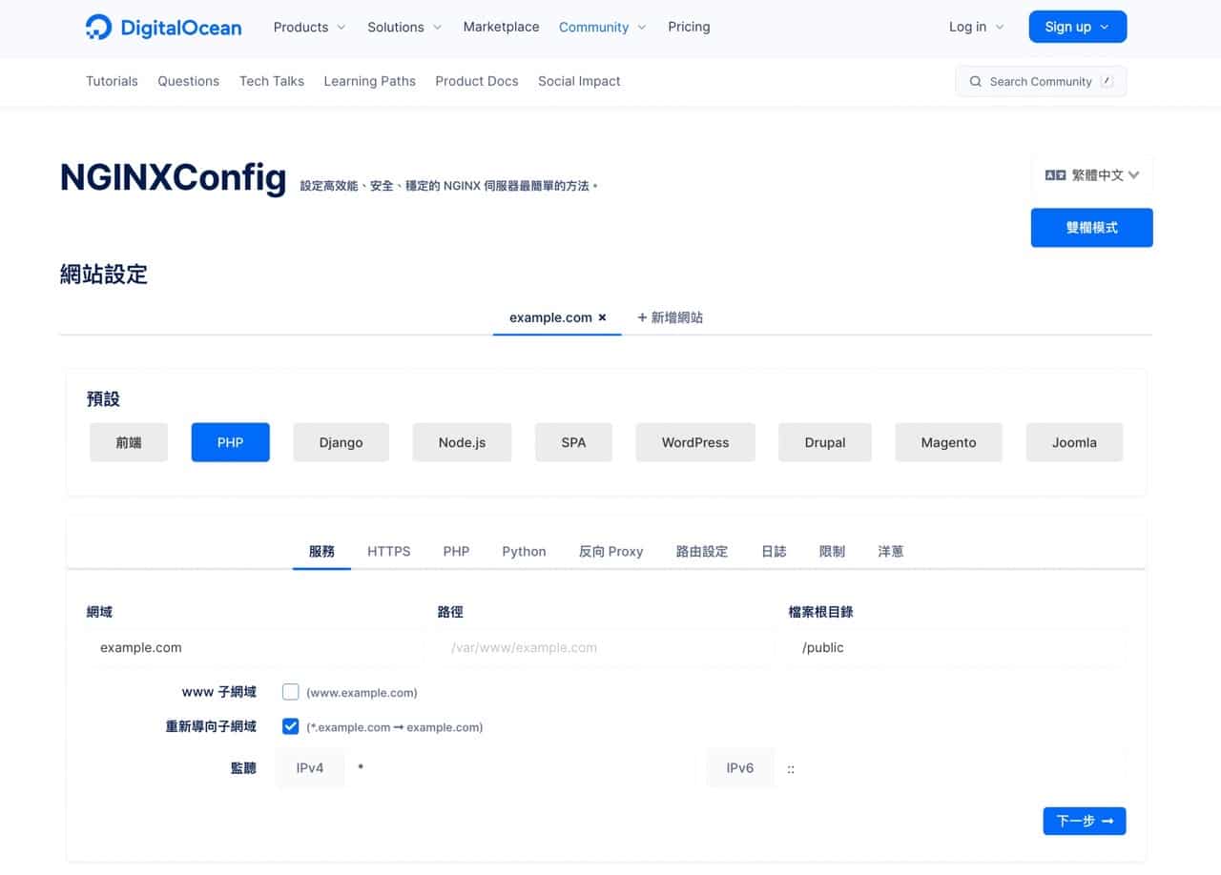Click the DigitalOcean logo
The image size is (1221, 875).
pyautogui.click(x=163, y=27)
